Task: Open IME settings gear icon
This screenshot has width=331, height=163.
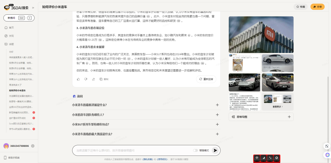Action: 276,158
